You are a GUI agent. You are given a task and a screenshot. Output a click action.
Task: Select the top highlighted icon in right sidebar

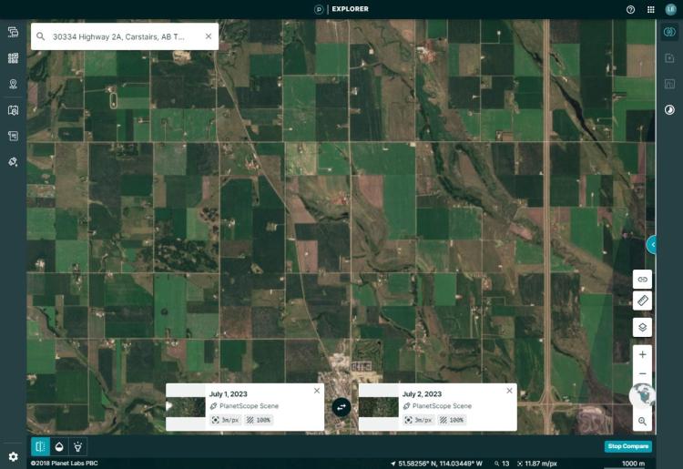[x=669, y=32]
